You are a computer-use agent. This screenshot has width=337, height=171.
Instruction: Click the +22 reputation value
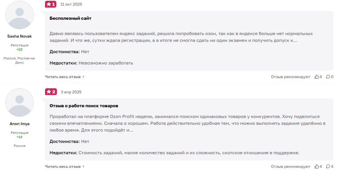pyautogui.click(x=19, y=49)
